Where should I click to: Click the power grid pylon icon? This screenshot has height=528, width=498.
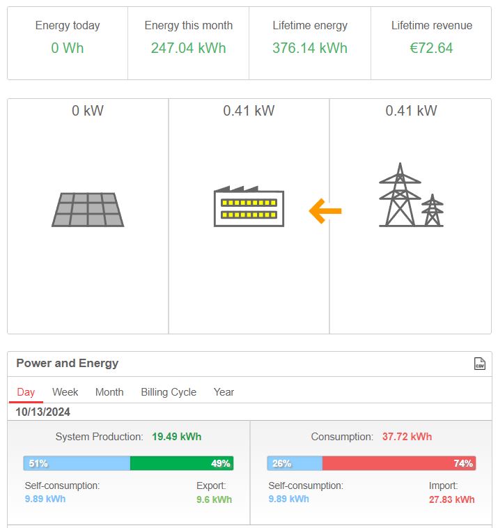(411, 194)
